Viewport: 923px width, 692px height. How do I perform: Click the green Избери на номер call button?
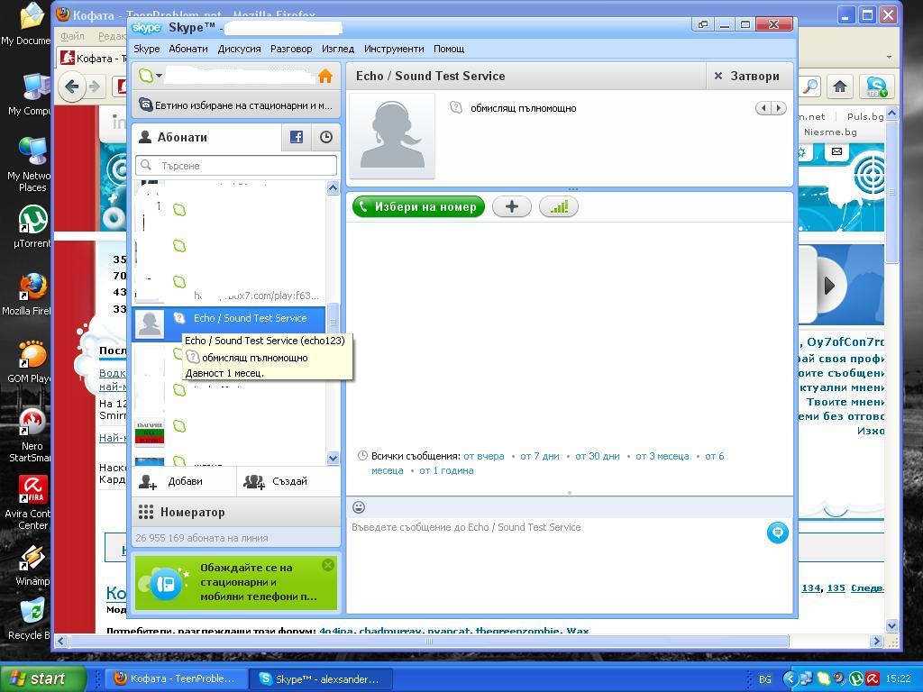tap(418, 206)
